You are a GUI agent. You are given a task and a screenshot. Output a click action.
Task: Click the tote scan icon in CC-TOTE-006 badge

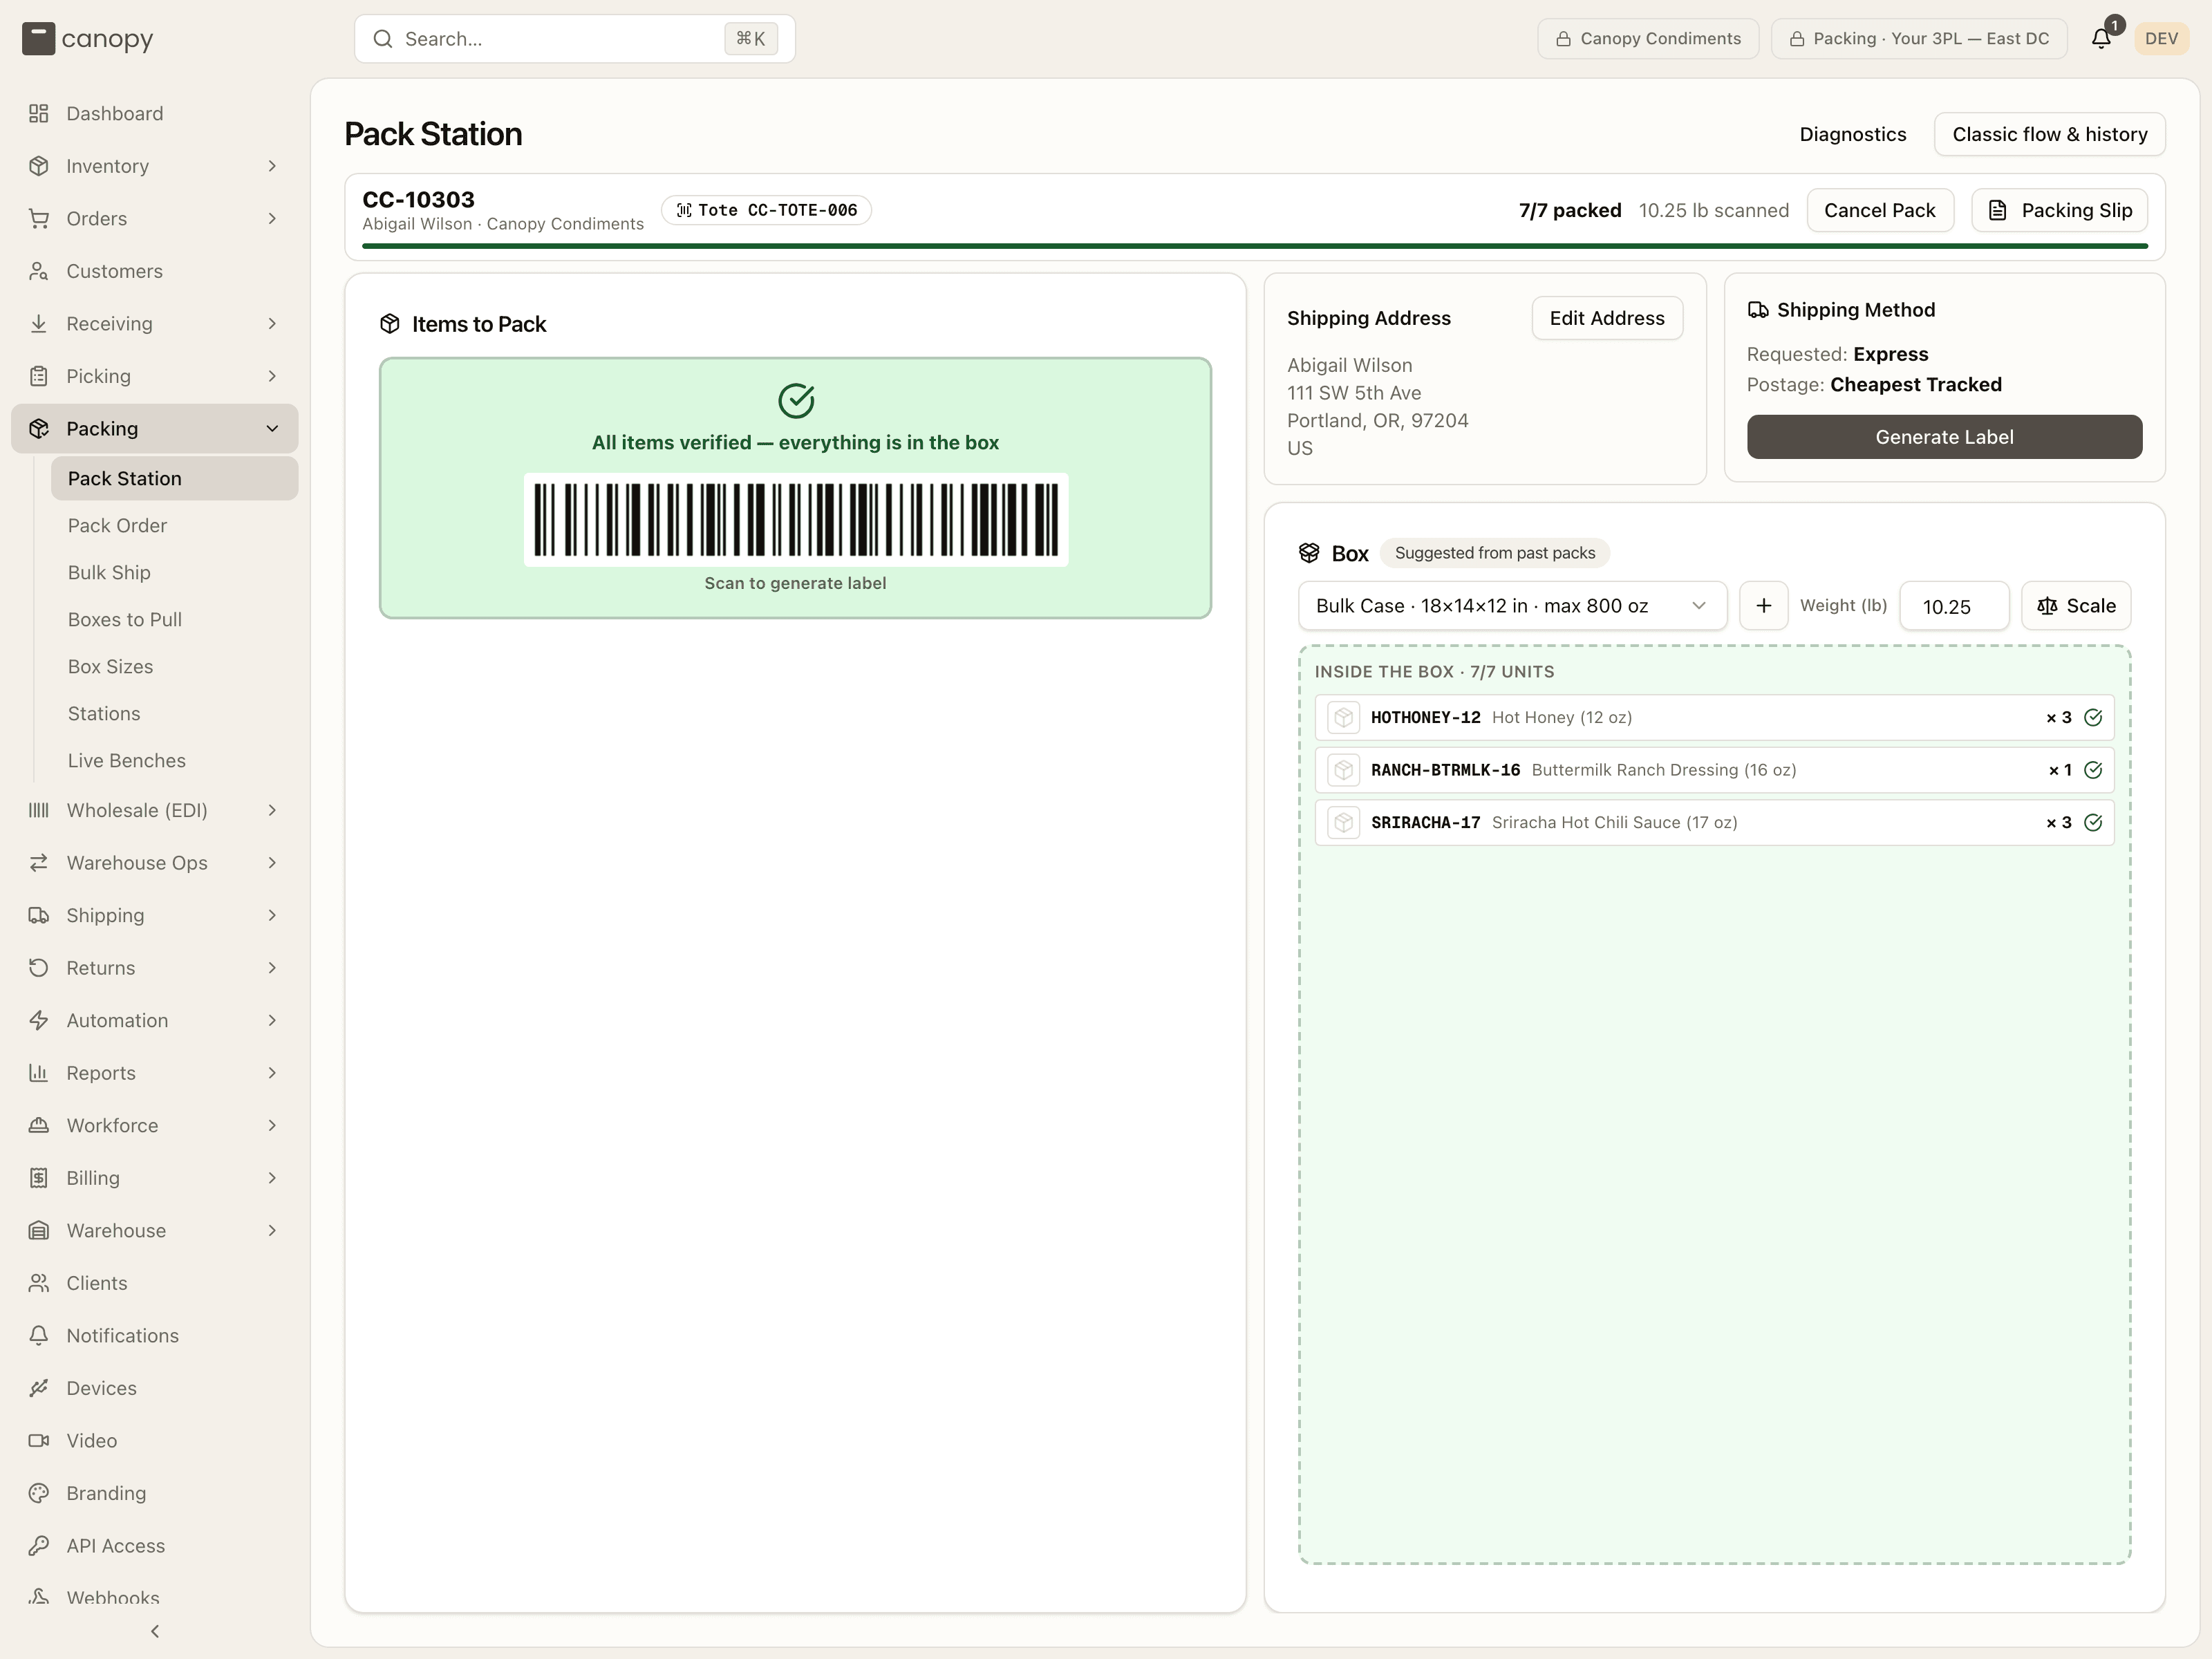(684, 210)
